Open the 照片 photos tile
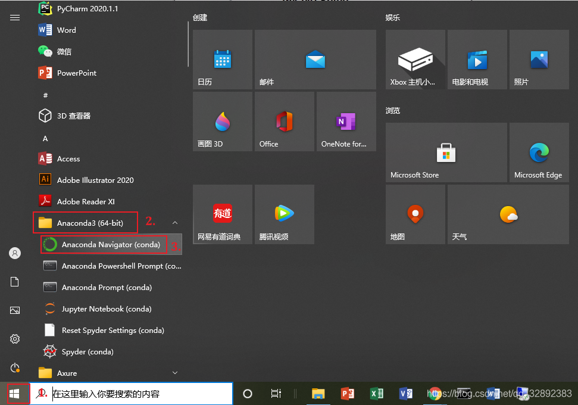The width and height of the screenshot is (578, 405). pos(539,60)
